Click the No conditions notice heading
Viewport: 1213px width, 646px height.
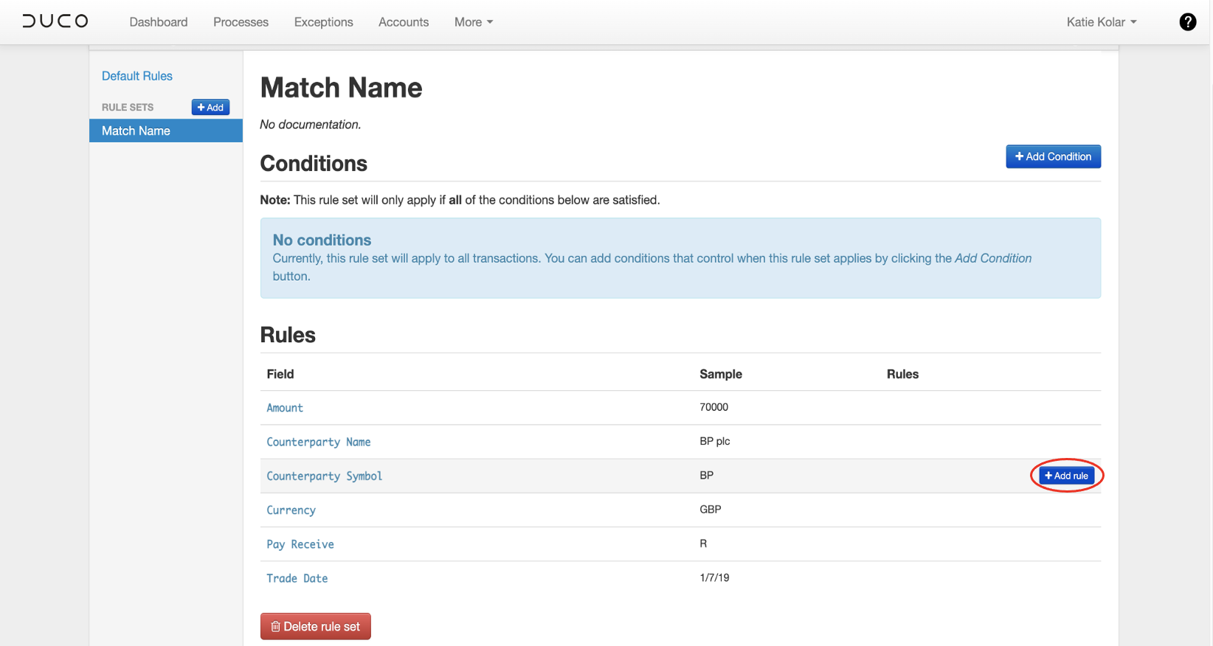[x=322, y=240]
